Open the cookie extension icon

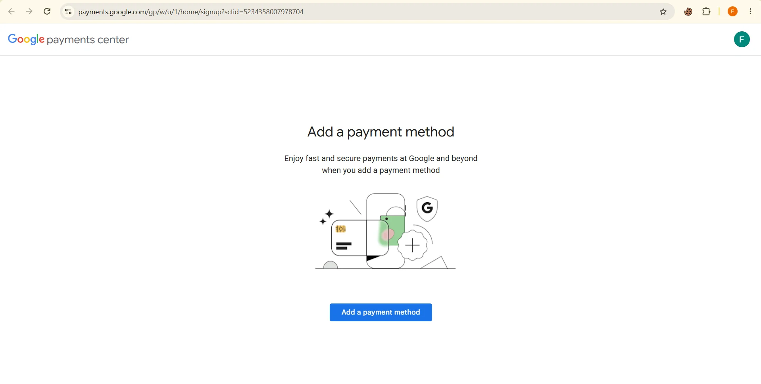coord(688,12)
